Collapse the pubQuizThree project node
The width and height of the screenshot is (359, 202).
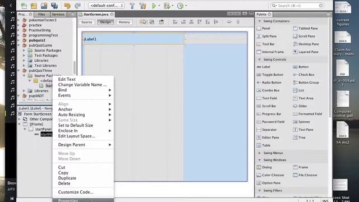coord(19,71)
